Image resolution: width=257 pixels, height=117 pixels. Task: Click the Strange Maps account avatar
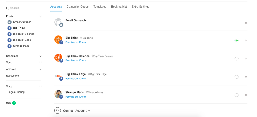point(58,94)
